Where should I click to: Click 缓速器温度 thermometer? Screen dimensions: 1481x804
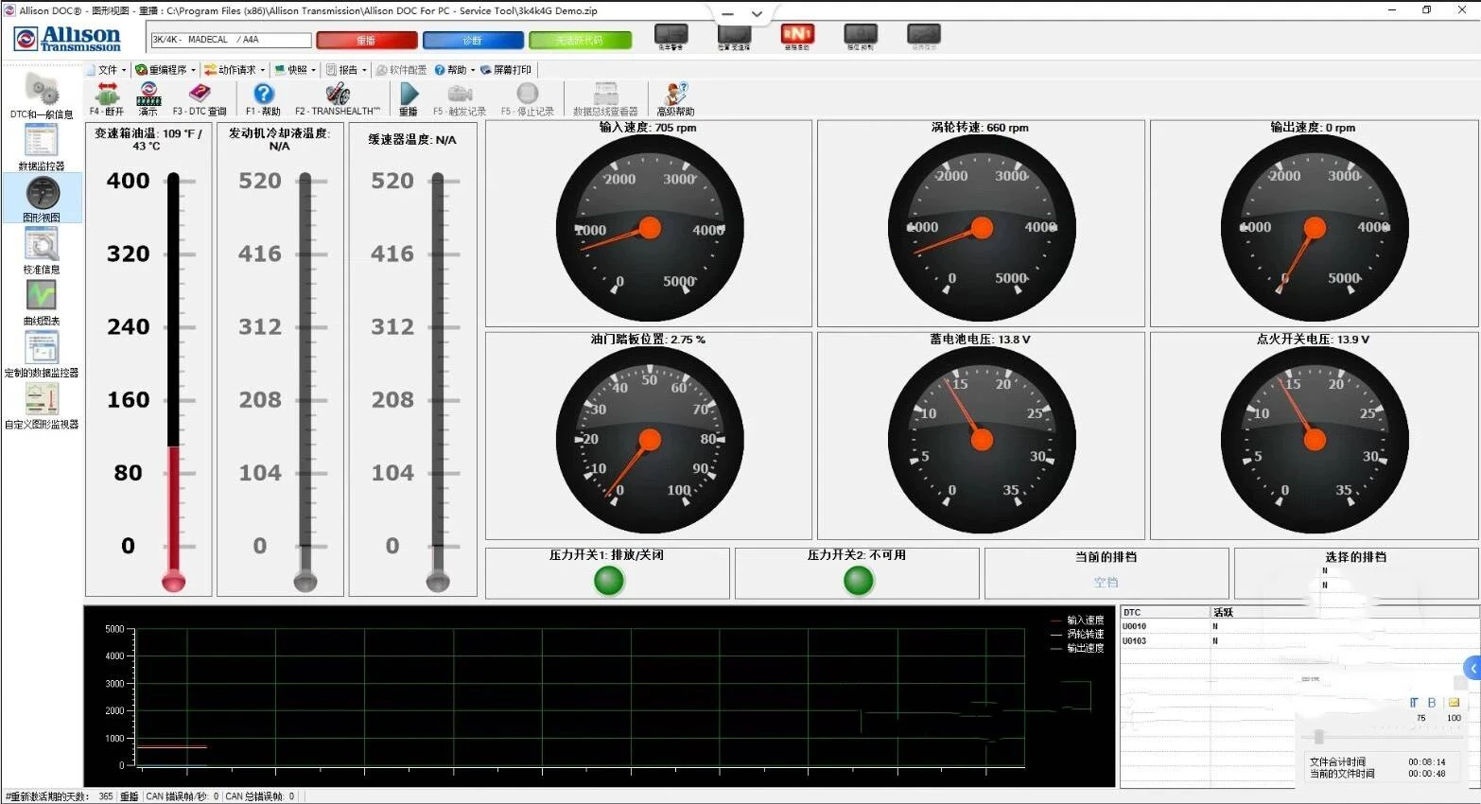pyautogui.click(x=437, y=382)
